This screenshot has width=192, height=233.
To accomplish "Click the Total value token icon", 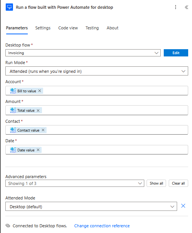I will pyautogui.click(x=13, y=110).
